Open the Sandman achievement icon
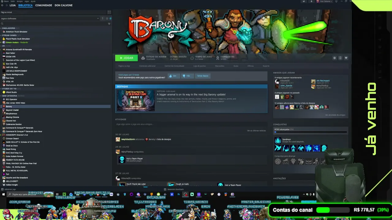This screenshot has width=392, height=220. (278, 141)
